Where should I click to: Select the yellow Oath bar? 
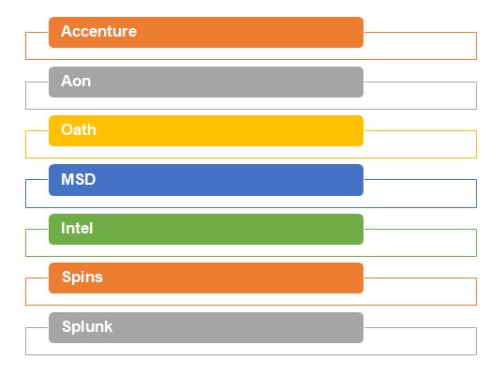click(x=206, y=131)
